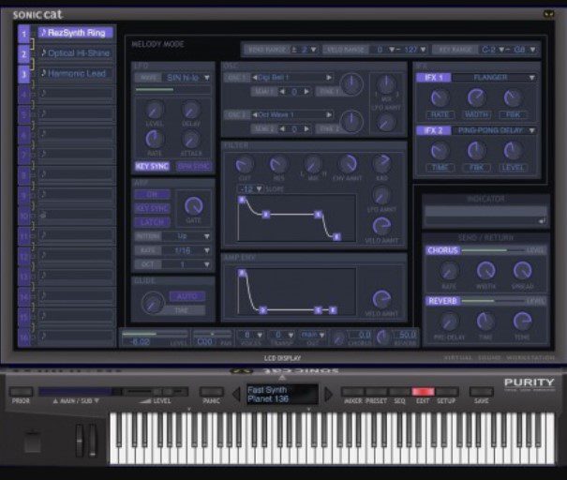Adjust the IFX 1 Flanger Width knob
The image size is (567, 480).
tap(476, 97)
